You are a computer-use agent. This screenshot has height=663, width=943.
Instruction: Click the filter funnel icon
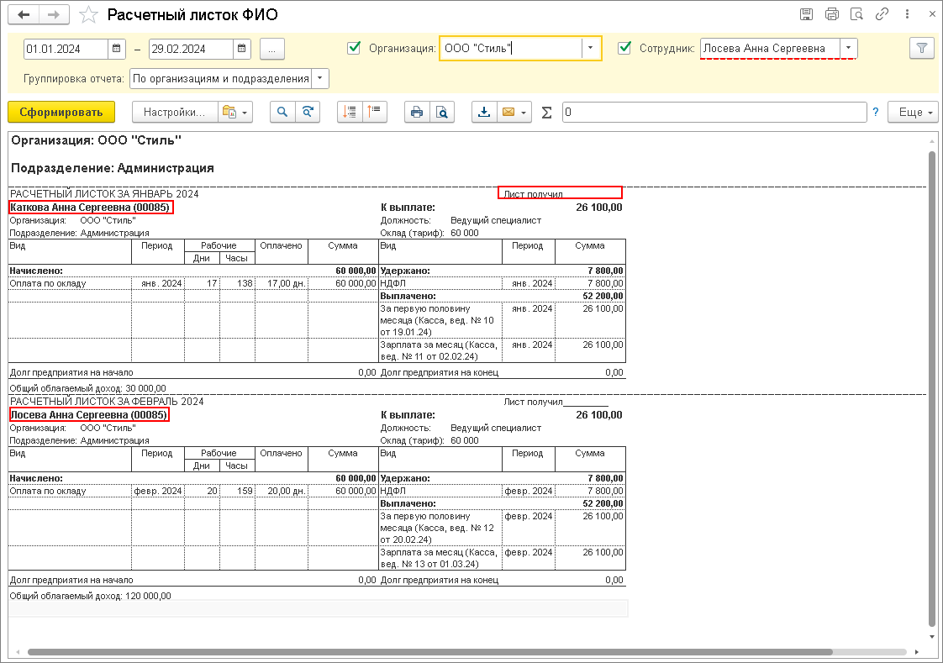[922, 49]
